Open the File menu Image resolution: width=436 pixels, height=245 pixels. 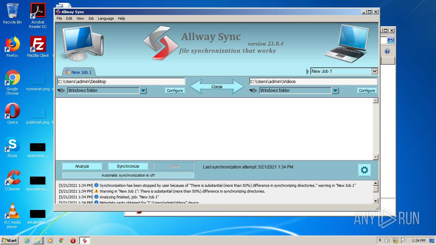pyautogui.click(x=60, y=18)
